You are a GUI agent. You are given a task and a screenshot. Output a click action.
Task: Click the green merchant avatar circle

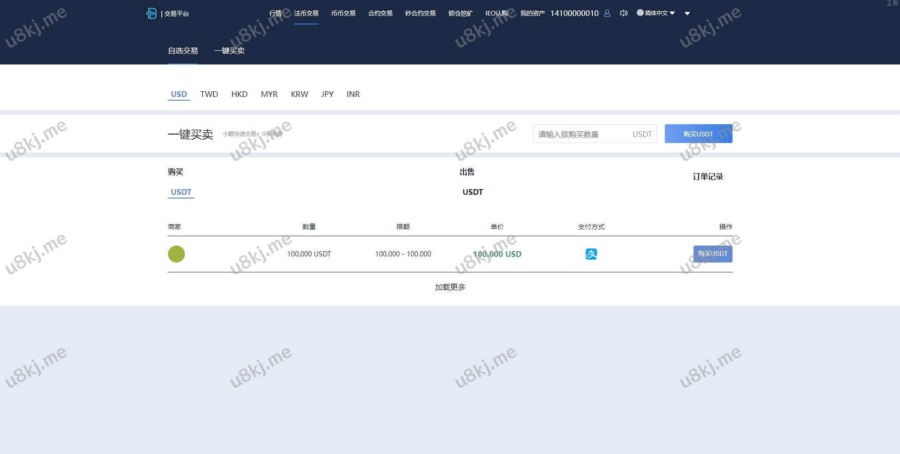pos(176,254)
